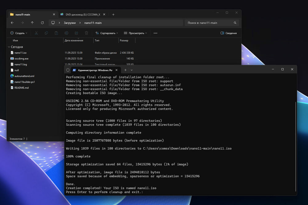
Task: Select the nano11.log file
Action: pyautogui.click(x=21, y=64)
